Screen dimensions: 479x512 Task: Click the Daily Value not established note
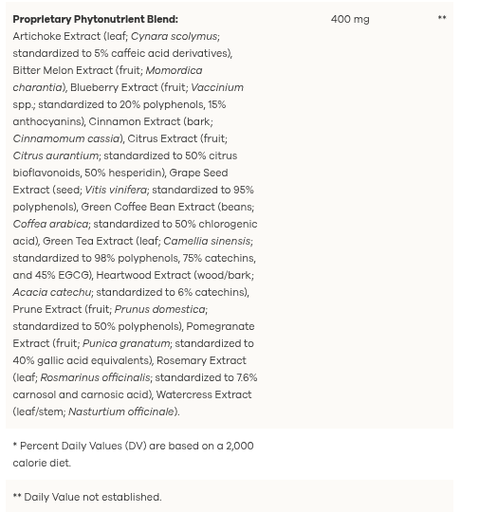pos(87,497)
